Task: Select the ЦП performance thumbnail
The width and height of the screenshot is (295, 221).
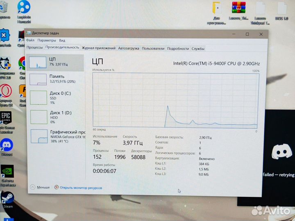Action: 38,62
